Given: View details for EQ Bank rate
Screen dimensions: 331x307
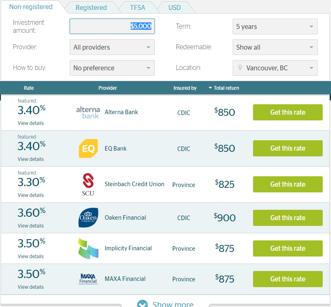Looking at the screenshot, I should (31, 159).
